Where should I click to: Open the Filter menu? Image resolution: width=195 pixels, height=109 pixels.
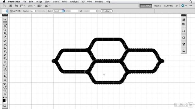pos(65,2)
